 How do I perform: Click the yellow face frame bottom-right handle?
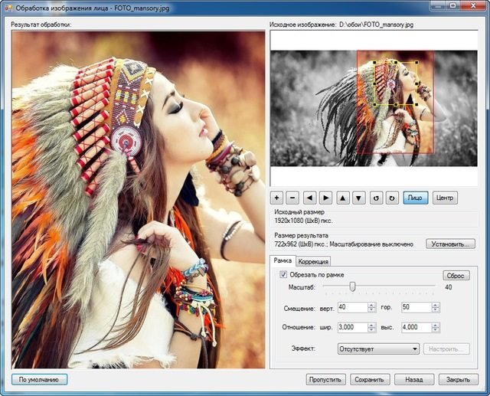[416, 104]
